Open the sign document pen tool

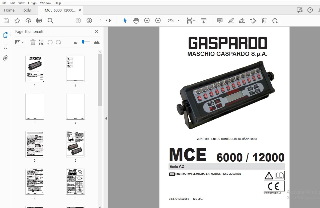tap(242, 21)
